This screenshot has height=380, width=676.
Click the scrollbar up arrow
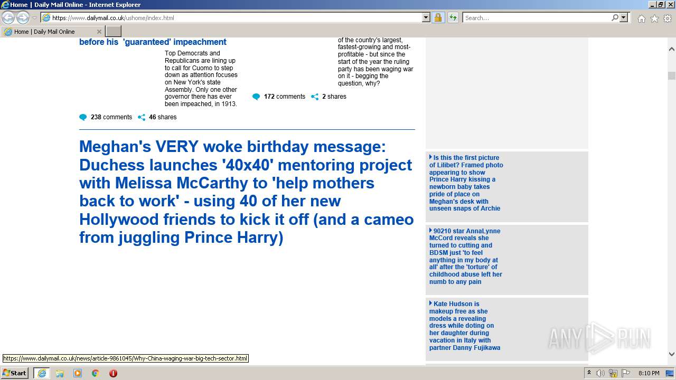pos(672,49)
